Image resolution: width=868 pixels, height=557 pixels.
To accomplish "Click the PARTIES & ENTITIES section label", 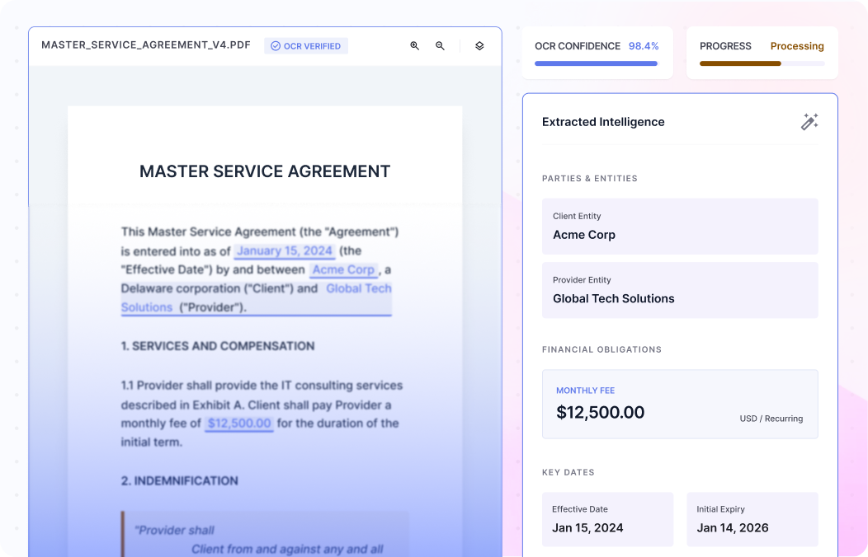I will click(590, 179).
